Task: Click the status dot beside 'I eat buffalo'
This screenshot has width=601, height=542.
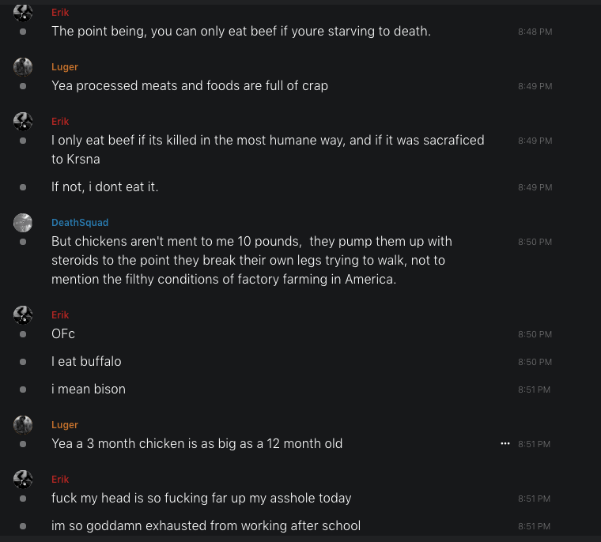Action: click(23, 362)
